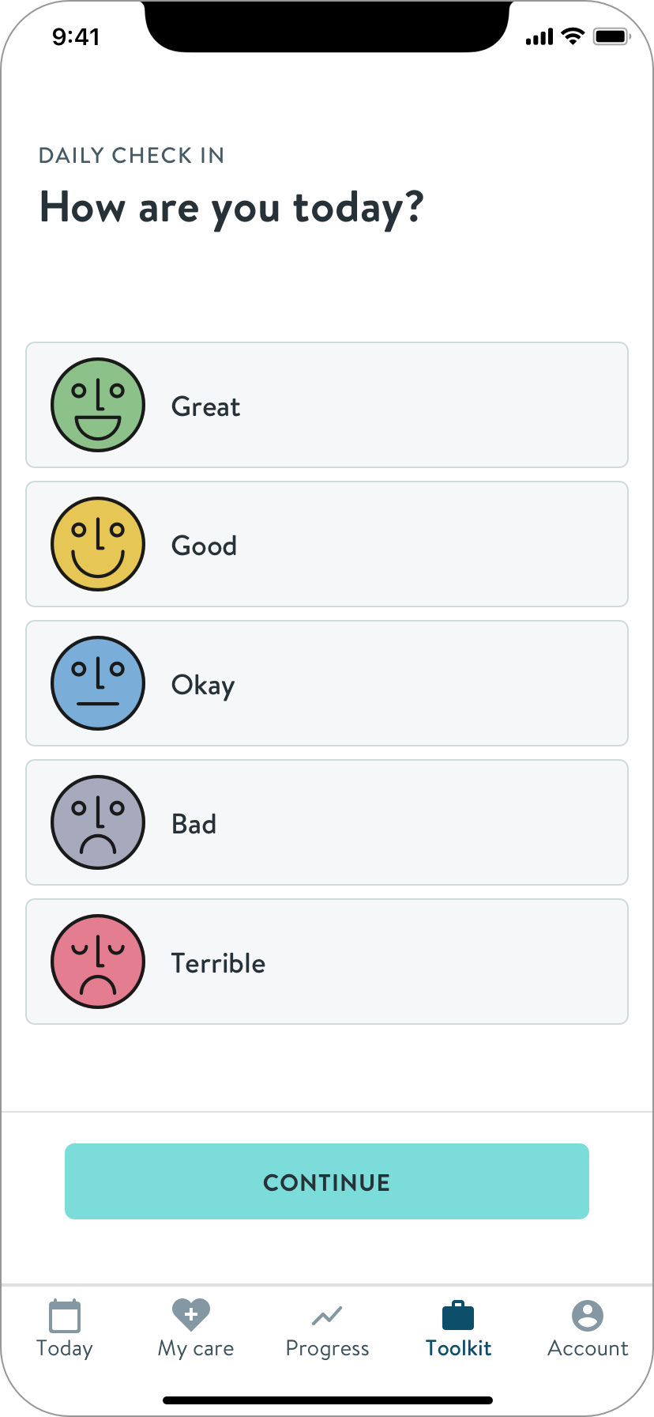
Task: Open My care heart icon
Action: [x=191, y=1315]
